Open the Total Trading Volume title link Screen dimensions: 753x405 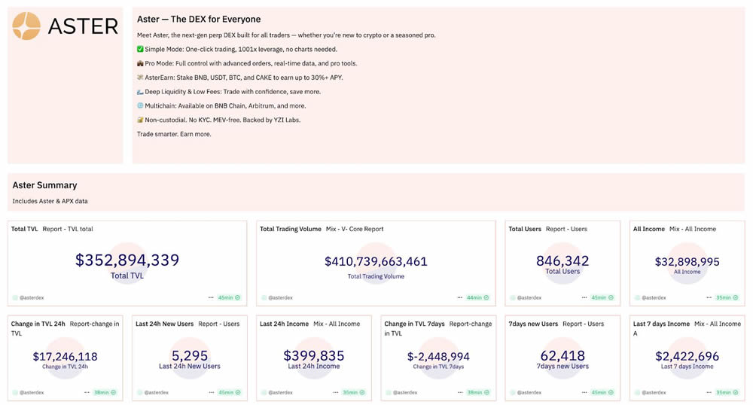pyautogui.click(x=290, y=229)
